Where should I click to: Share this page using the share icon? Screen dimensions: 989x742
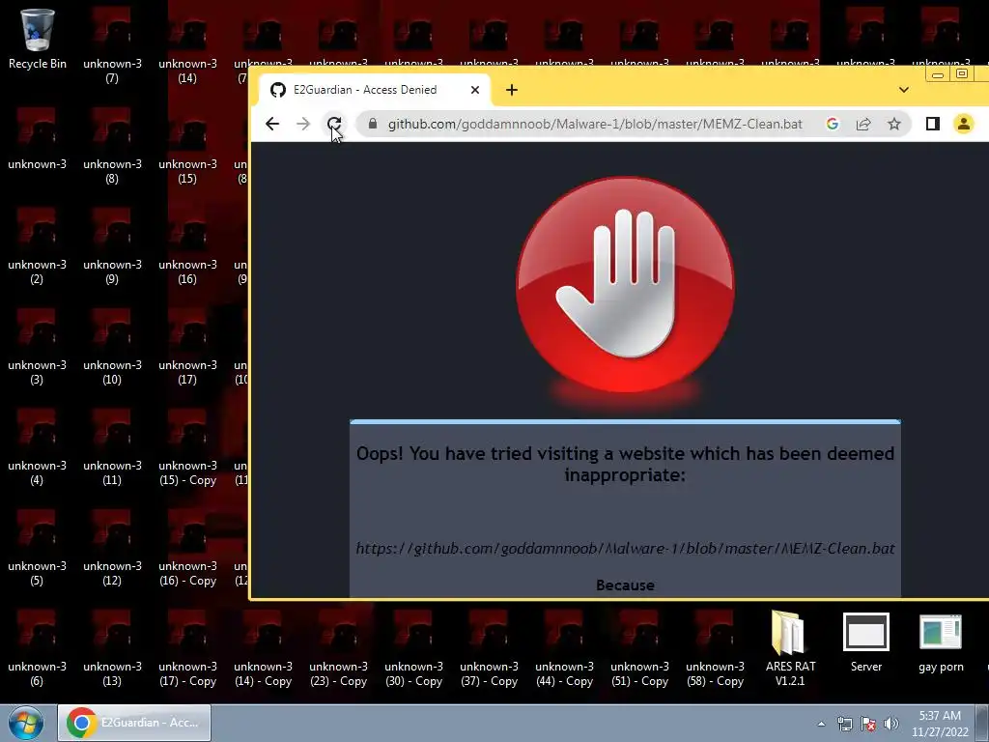863,124
